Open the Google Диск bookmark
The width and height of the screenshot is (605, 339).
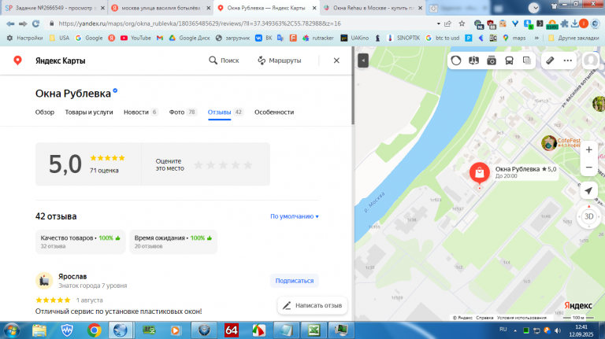pos(189,38)
